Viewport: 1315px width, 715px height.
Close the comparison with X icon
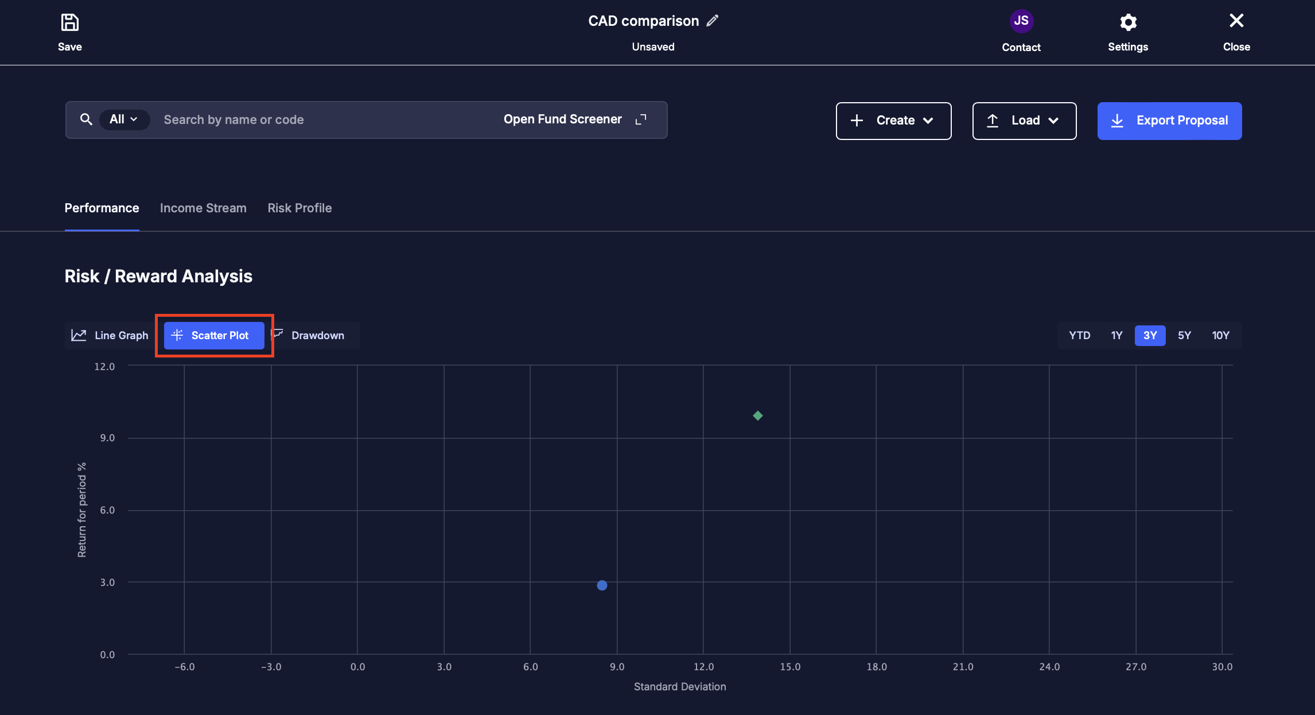pos(1236,21)
